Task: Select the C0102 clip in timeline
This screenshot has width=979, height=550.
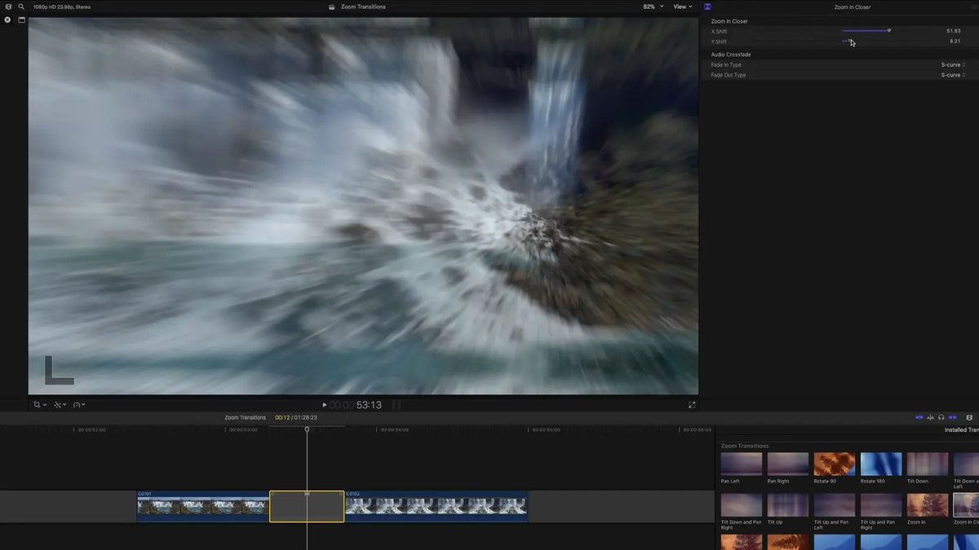Action: point(436,506)
